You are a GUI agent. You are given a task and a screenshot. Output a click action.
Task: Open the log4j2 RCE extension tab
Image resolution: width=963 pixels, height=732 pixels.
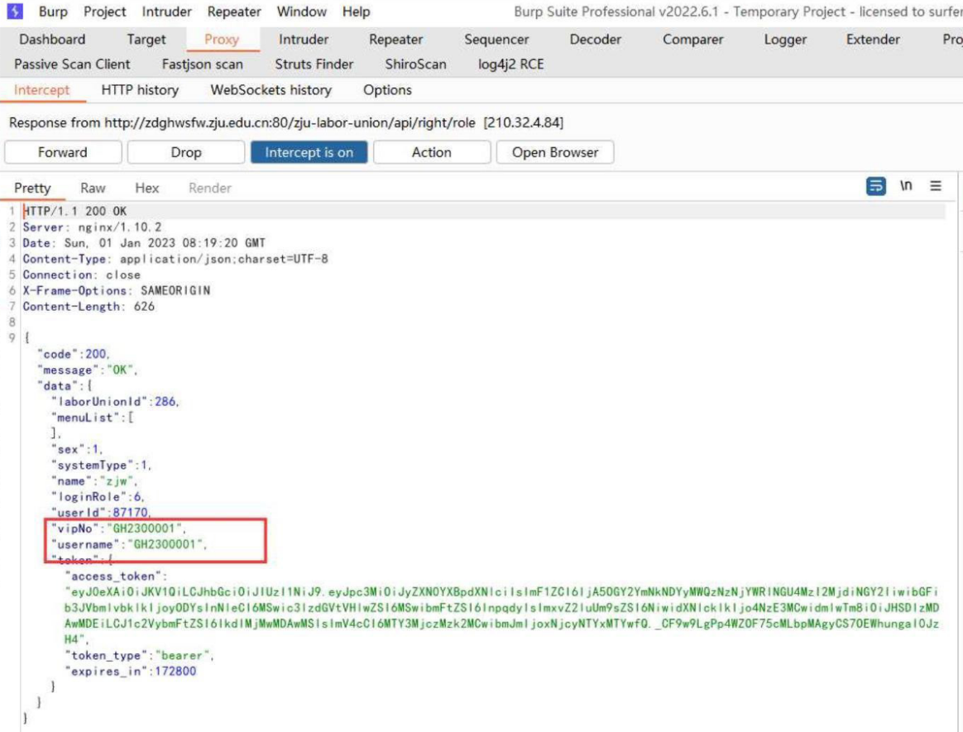pos(510,64)
